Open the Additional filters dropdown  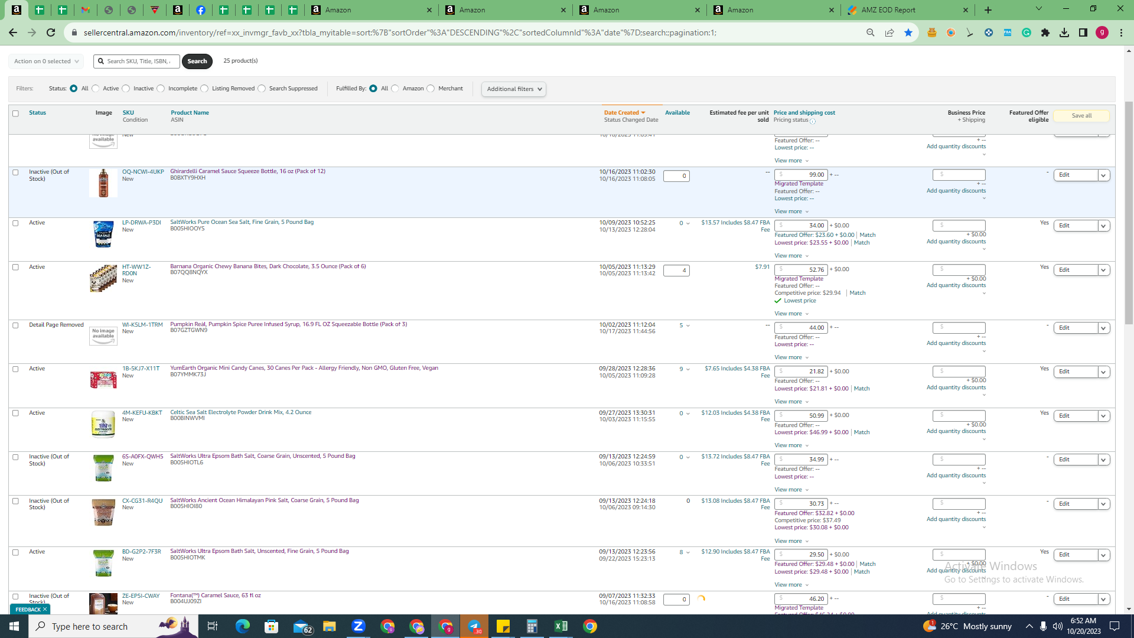pyautogui.click(x=513, y=89)
